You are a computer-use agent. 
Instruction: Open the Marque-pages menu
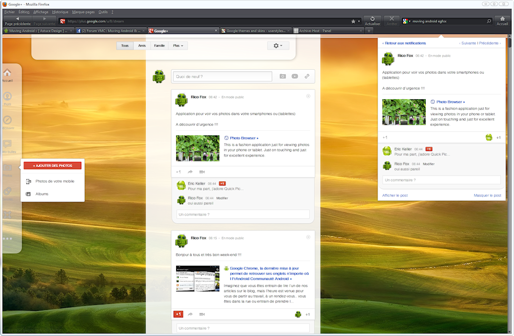coord(83,12)
